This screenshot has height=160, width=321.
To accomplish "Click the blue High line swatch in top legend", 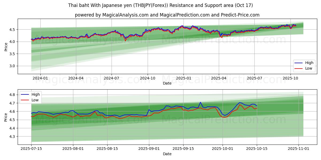I will click(299, 63).
